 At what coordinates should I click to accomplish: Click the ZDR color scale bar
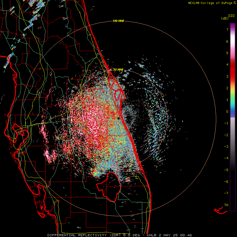coord(233,117)
